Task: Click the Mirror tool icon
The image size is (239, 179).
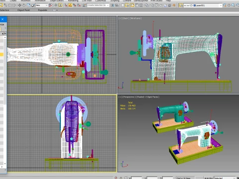Action: tap(113, 5)
